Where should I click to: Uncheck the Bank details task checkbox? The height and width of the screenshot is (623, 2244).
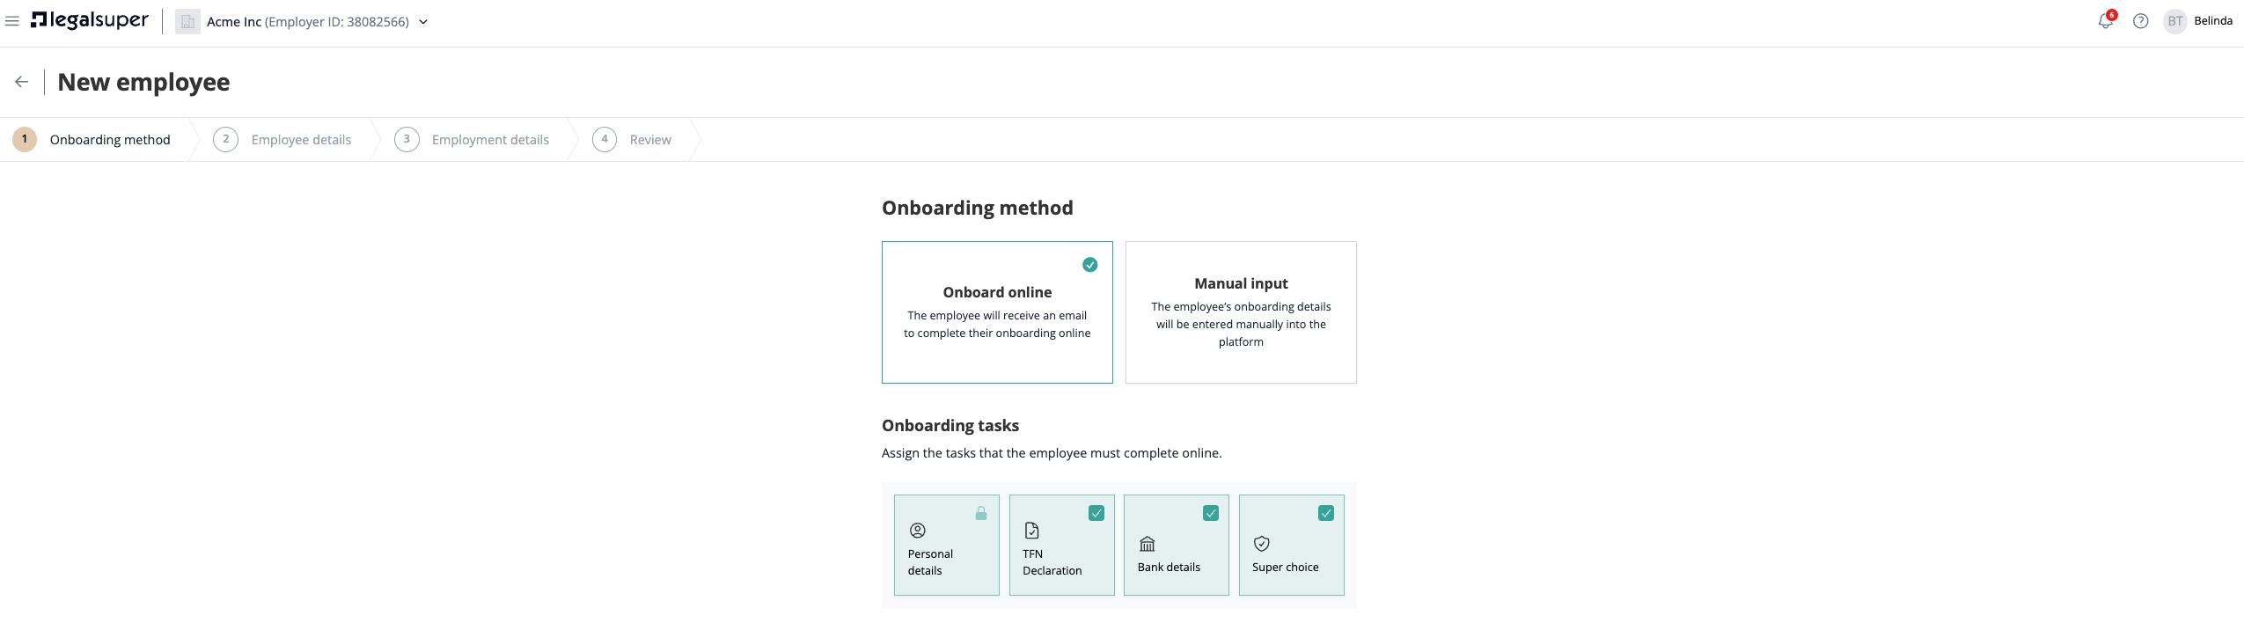pos(1211,513)
